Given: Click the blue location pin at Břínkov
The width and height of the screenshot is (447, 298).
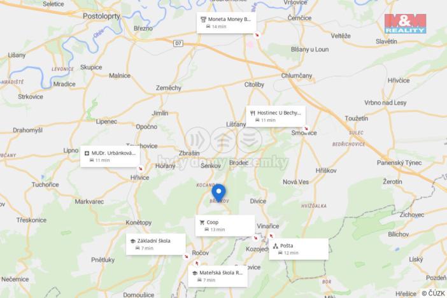Looking at the screenshot, I should click(218, 193).
